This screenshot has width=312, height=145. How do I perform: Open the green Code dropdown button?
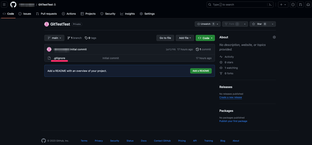[x=205, y=38]
